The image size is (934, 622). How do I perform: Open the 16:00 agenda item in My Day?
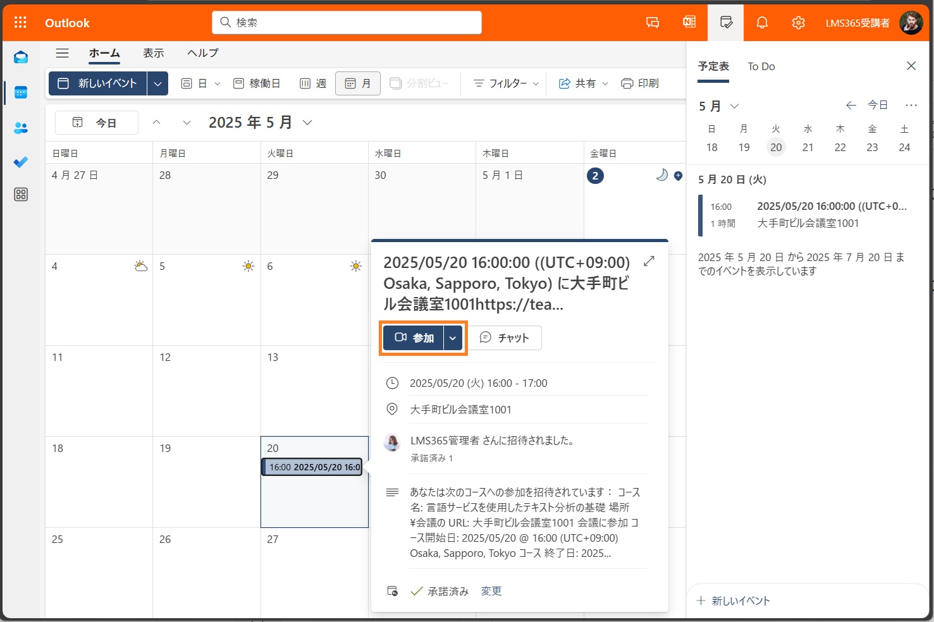tap(806, 215)
